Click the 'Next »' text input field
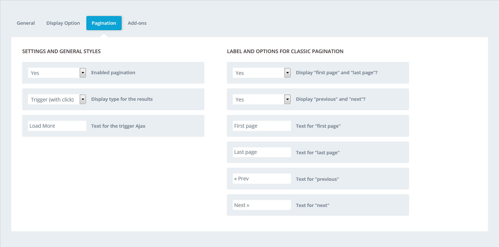 pos(262,205)
